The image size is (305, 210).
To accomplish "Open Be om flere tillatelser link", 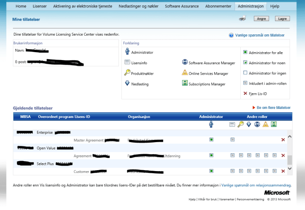I will [273, 108].
